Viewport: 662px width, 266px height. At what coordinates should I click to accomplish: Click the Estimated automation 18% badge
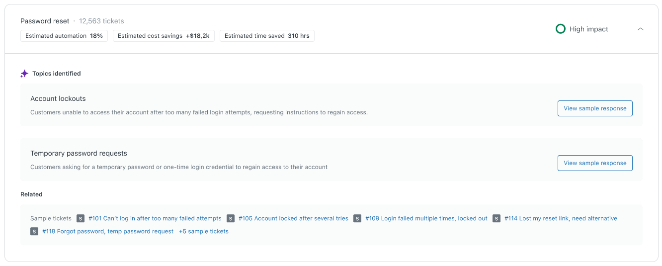coord(64,36)
